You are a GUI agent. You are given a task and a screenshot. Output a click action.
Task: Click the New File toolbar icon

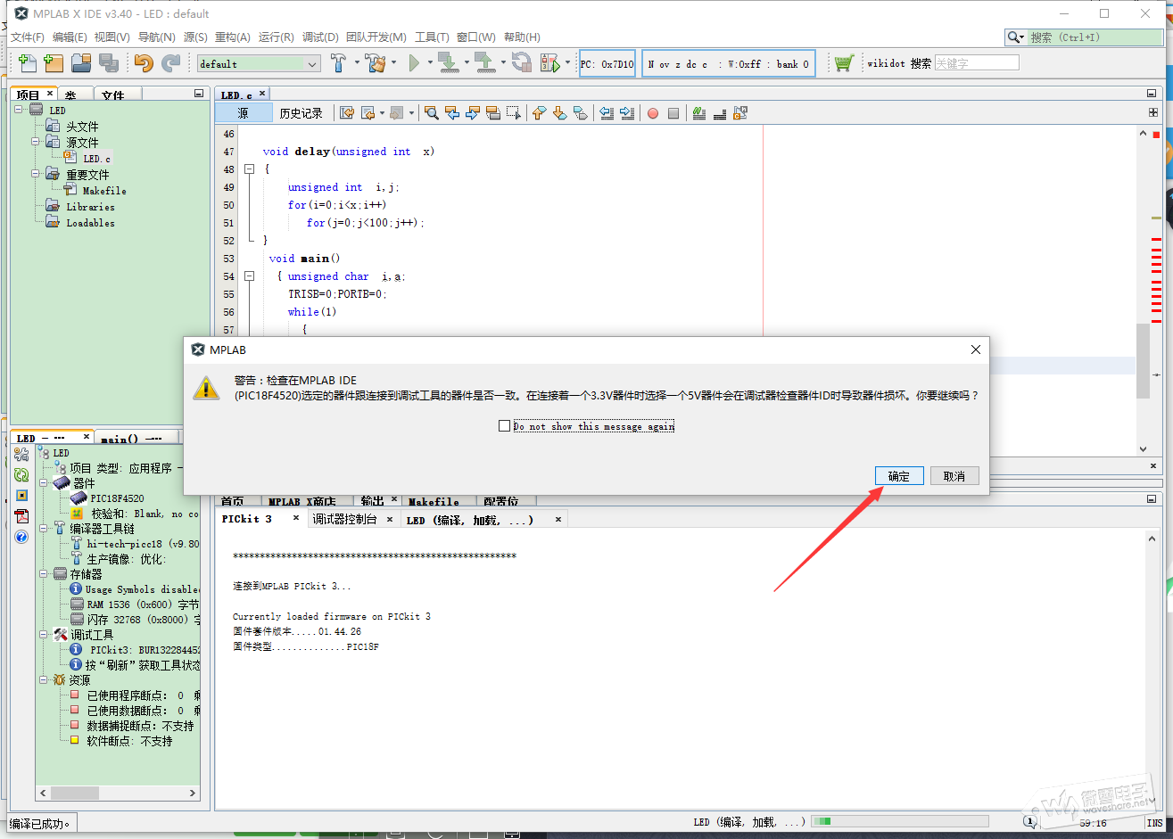(28, 63)
